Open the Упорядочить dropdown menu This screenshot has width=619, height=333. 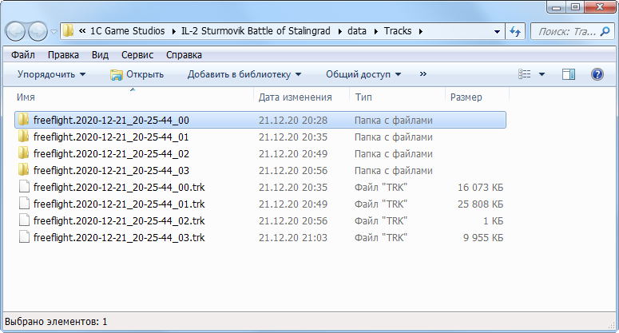pos(51,74)
